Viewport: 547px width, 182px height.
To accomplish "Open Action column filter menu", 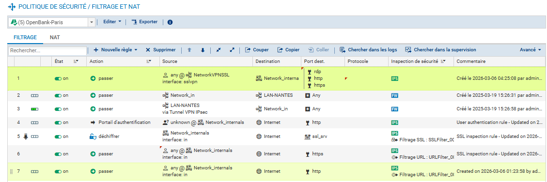I will (149, 61).
